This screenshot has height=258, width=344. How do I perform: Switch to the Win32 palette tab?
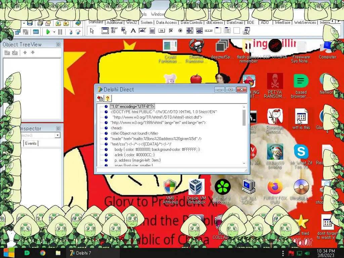coord(132,23)
